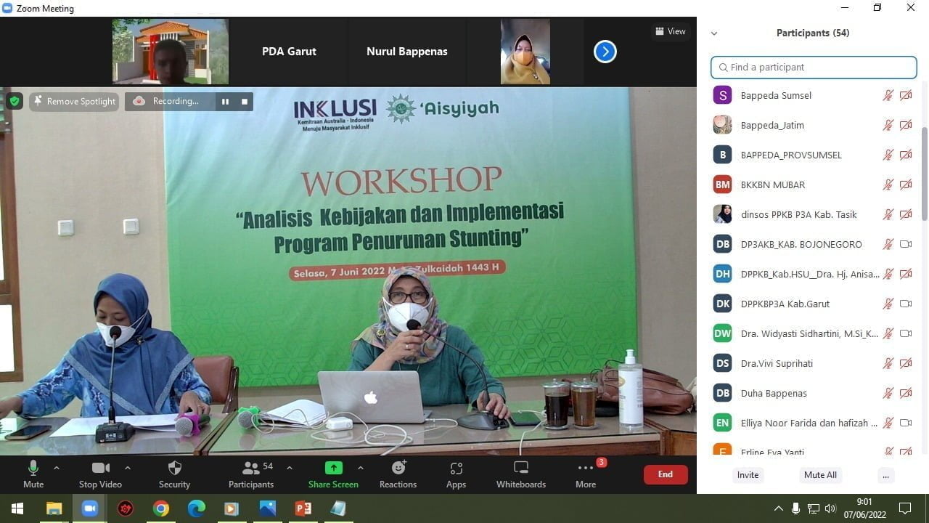Stop the recording with square button

pos(245,102)
